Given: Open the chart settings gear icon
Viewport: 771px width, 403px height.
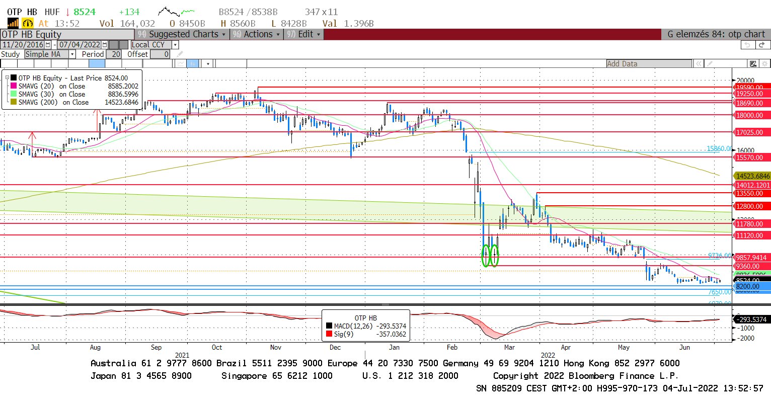Looking at the screenshot, I should 764,64.
